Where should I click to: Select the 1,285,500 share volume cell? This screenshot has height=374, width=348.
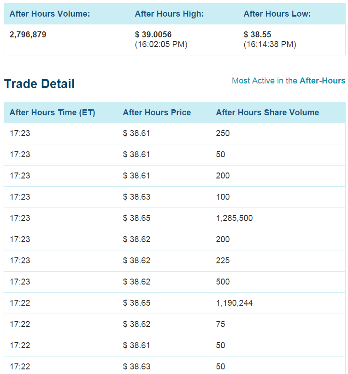point(234,218)
